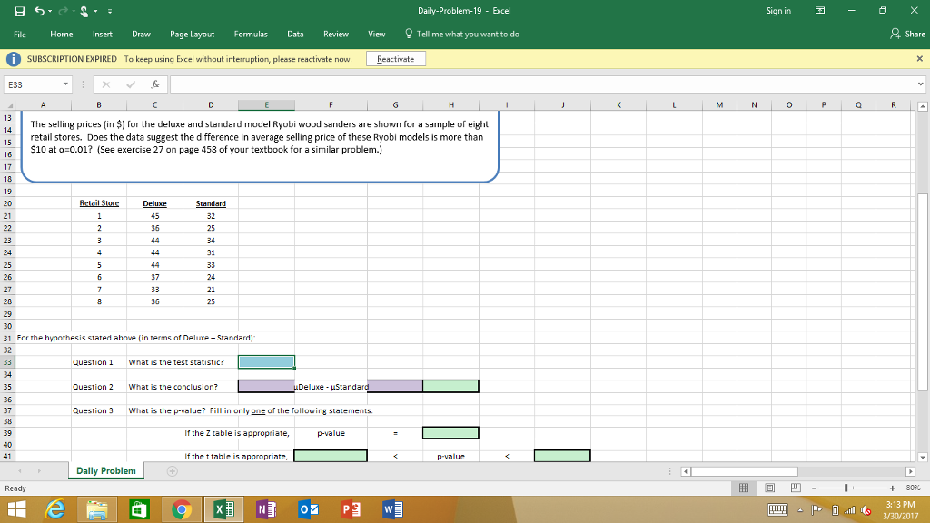This screenshot has height=523, width=930.
Task: Click the Reactivate button
Action: click(395, 59)
